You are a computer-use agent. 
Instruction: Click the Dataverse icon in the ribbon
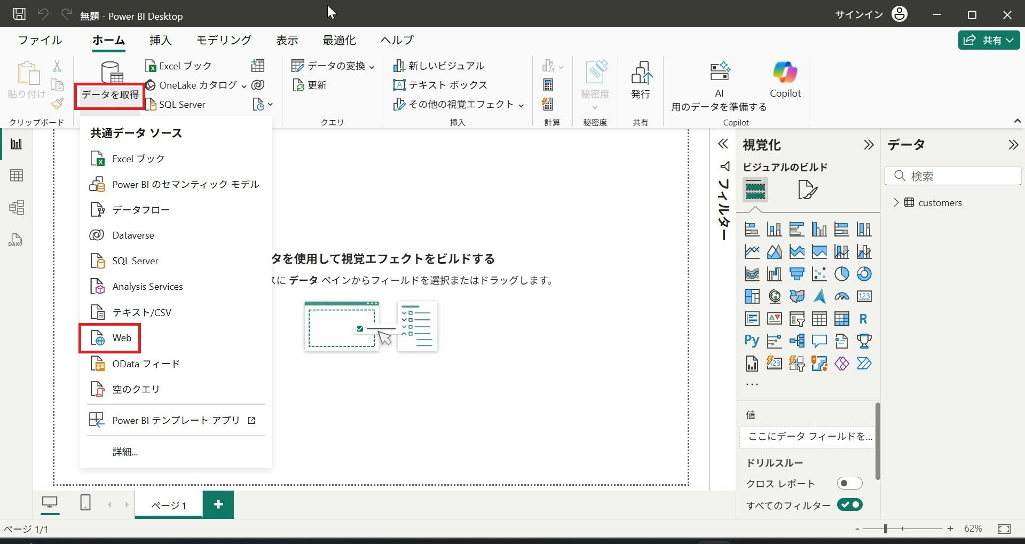click(258, 85)
